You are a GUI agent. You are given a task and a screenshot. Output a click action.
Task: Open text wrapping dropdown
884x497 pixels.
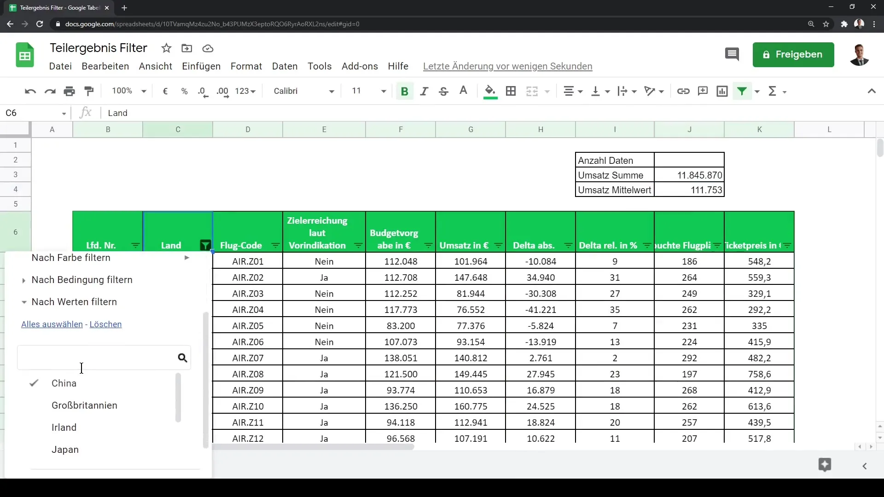pos(627,91)
